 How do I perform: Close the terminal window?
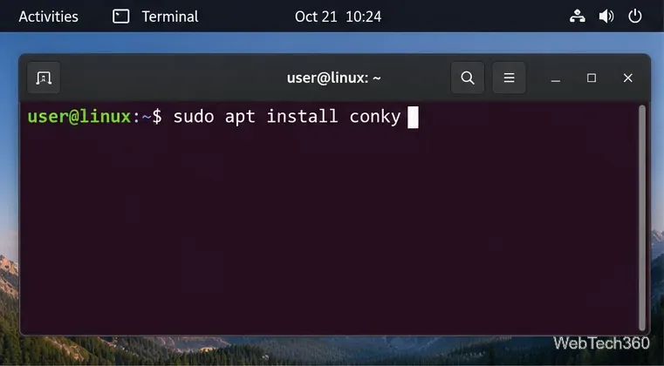tap(628, 78)
